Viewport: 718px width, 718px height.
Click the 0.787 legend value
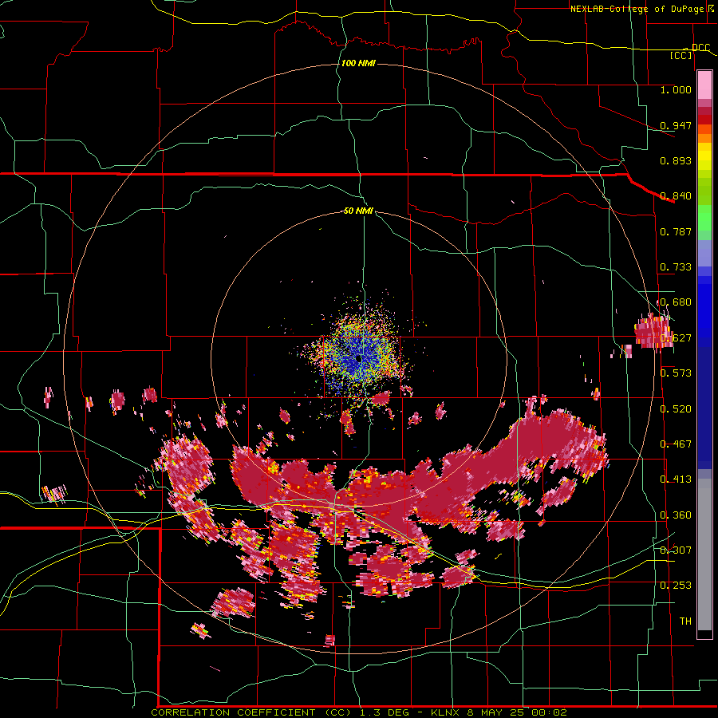(676, 231)
